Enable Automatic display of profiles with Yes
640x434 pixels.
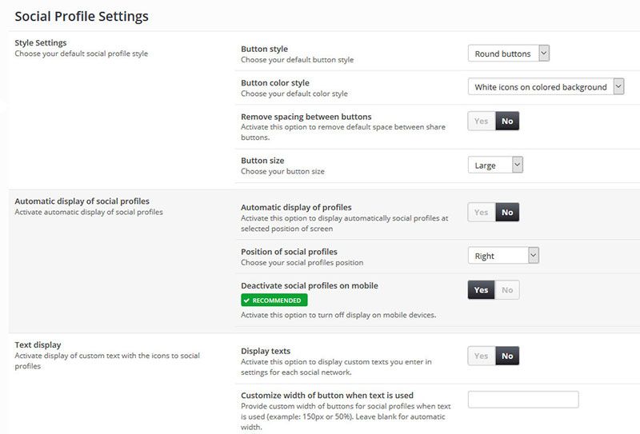click(x=482, y=213)
